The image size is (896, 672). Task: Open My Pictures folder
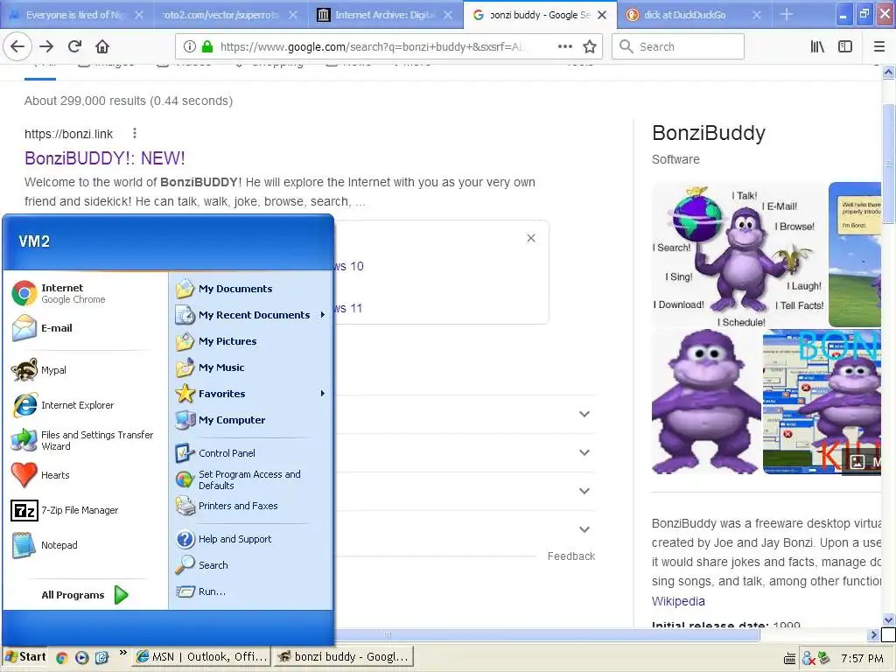(216, 342)
